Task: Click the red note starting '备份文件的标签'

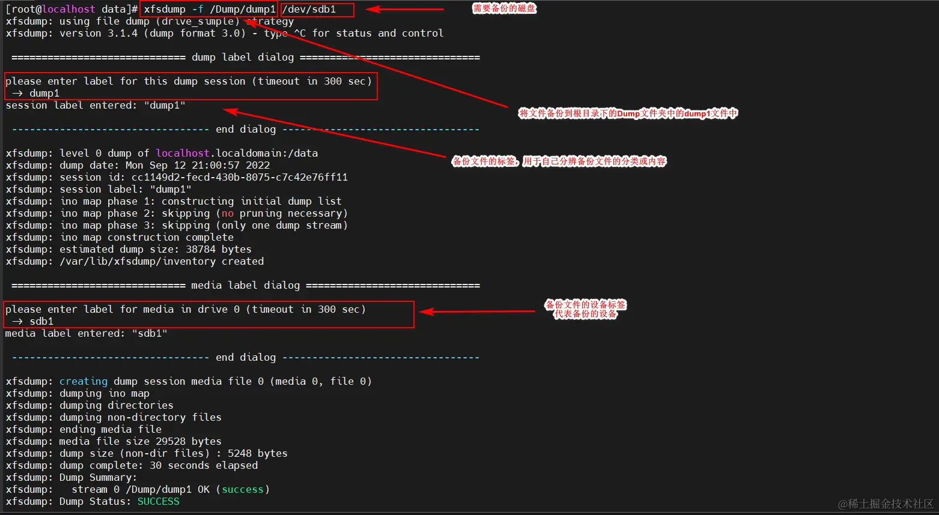Action: [x=559, y=161]
